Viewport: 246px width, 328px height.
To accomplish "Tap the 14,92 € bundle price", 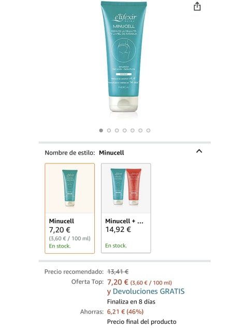I will 118,229.
